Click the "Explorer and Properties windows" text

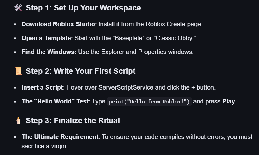tap(146, 52)
